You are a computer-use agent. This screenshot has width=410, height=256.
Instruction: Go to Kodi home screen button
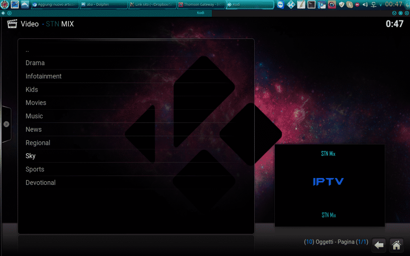coord(396,245)
